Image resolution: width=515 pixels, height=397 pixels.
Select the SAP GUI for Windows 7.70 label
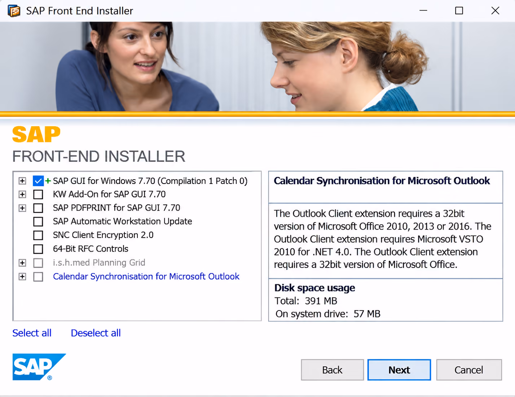(x=150, y=181)
